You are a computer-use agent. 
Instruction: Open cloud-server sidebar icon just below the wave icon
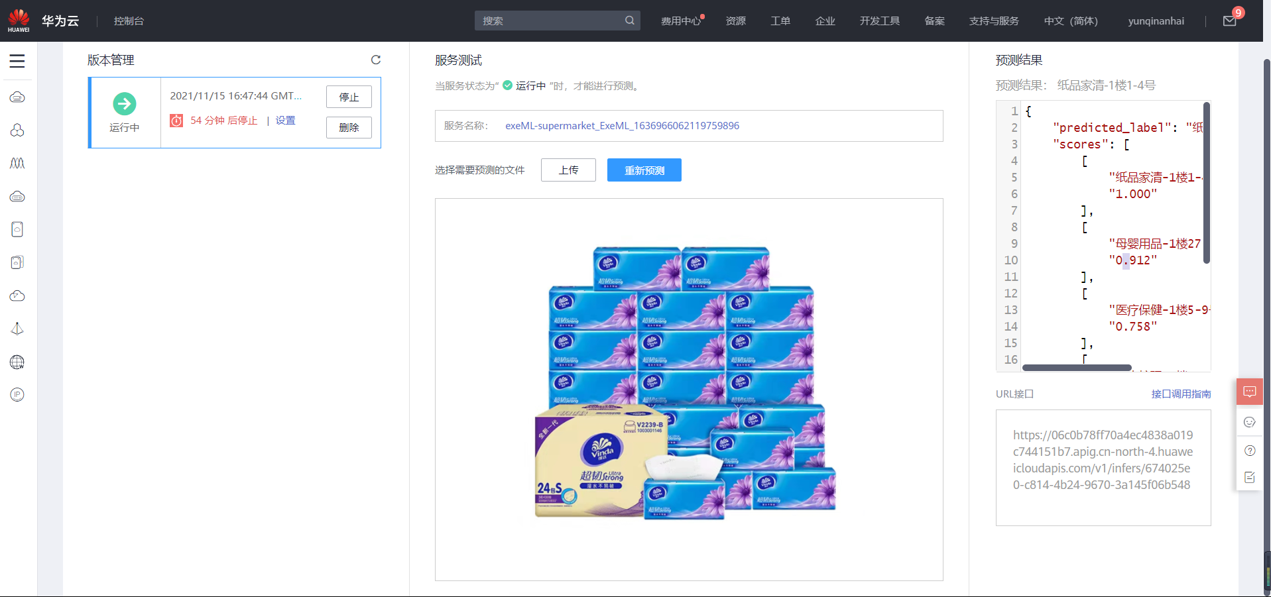17,197
